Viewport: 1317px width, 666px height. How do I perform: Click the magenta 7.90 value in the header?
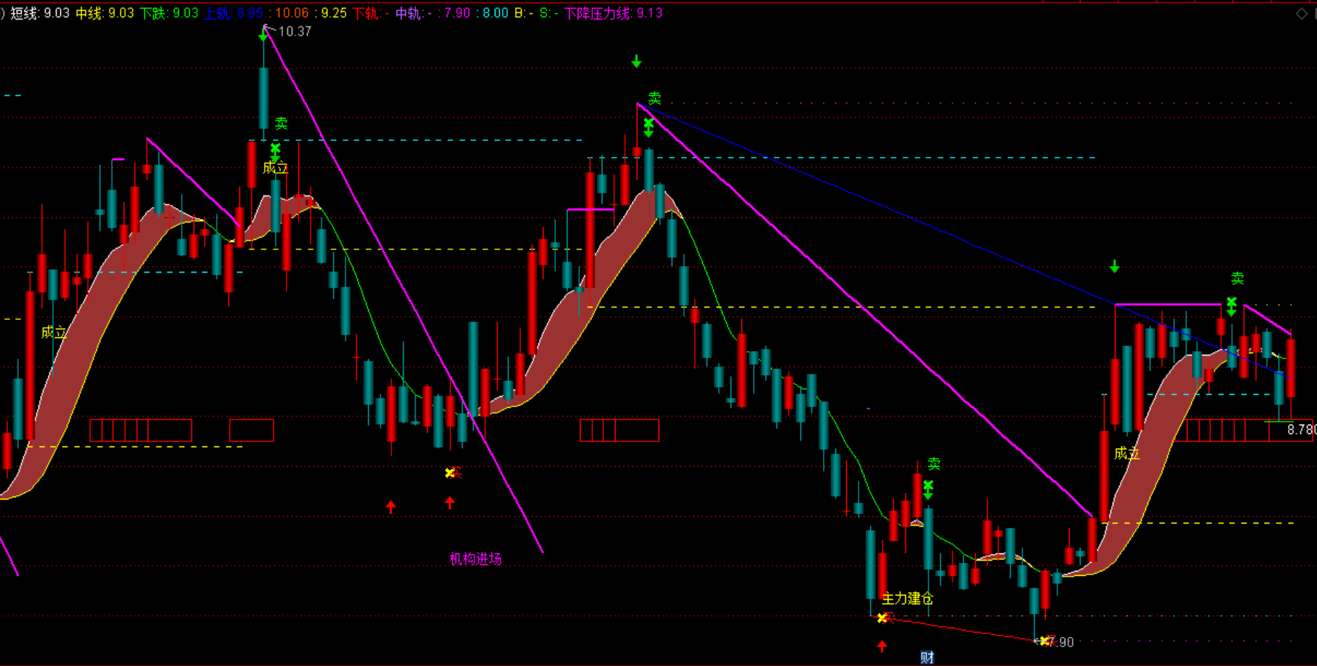pyautogui.click(x=458, y=13)
